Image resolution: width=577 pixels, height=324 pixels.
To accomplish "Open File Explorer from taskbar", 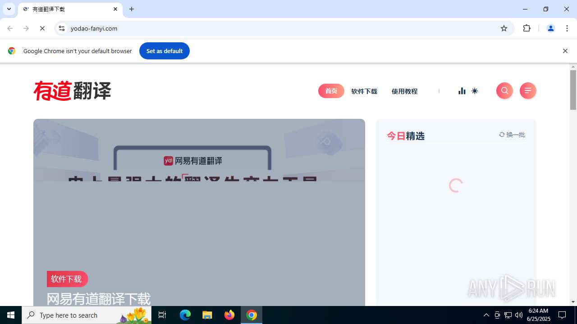I will (207, 315).
